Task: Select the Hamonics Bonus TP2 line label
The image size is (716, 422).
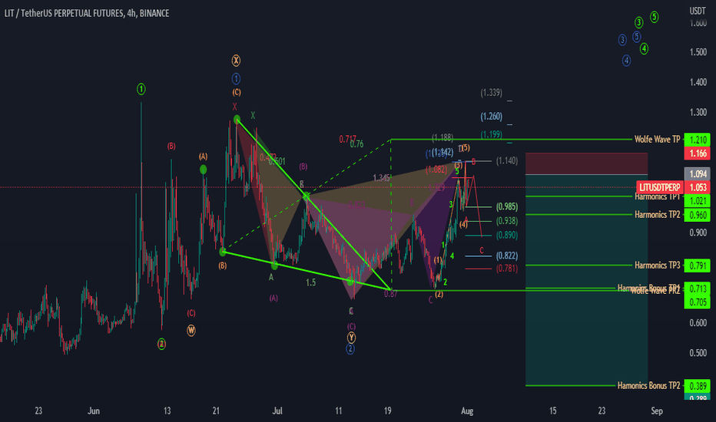Action: pos(648,385)
